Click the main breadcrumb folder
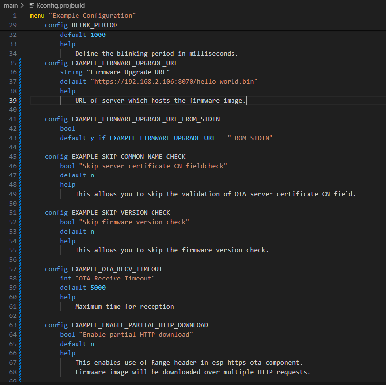Viewport: 386px width, 385px height. tap(11, 5)
